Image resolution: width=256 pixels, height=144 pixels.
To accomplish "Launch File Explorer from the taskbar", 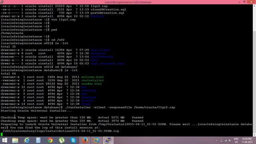I will 15,140.
